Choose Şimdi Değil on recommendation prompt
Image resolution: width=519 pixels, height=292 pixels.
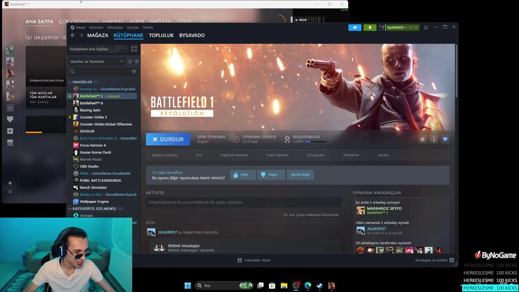[x=300, y=174]
